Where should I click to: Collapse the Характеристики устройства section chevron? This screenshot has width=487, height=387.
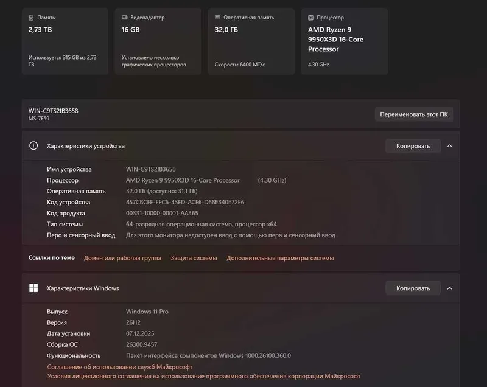click(449, 146)
